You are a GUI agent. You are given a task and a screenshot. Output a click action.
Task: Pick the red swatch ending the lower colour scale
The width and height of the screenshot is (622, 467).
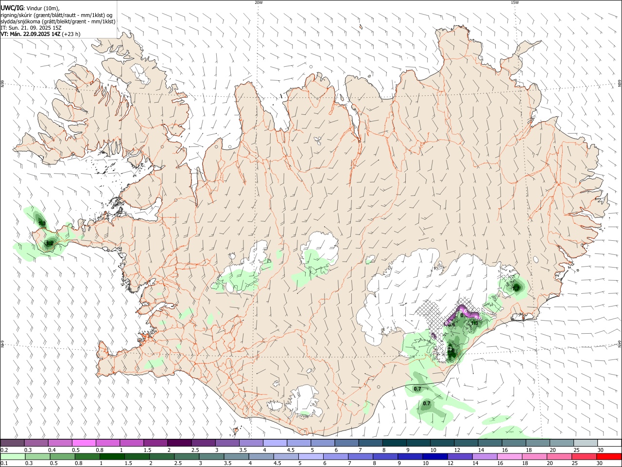[609, 457]
